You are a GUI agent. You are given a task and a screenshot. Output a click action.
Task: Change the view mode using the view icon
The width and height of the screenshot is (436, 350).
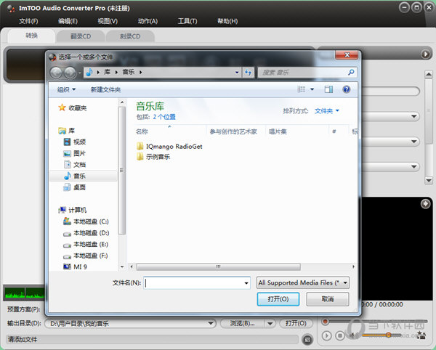coord(302,89)
